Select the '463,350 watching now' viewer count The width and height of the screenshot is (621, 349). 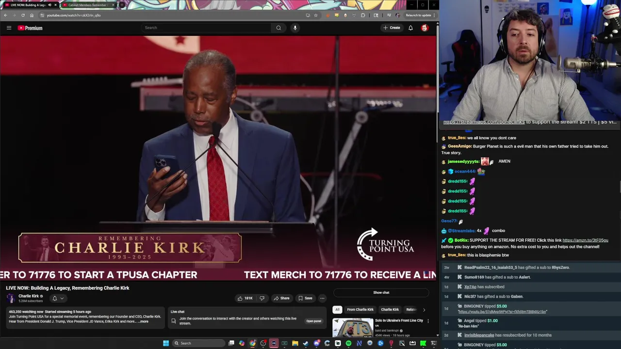(26, 312)
